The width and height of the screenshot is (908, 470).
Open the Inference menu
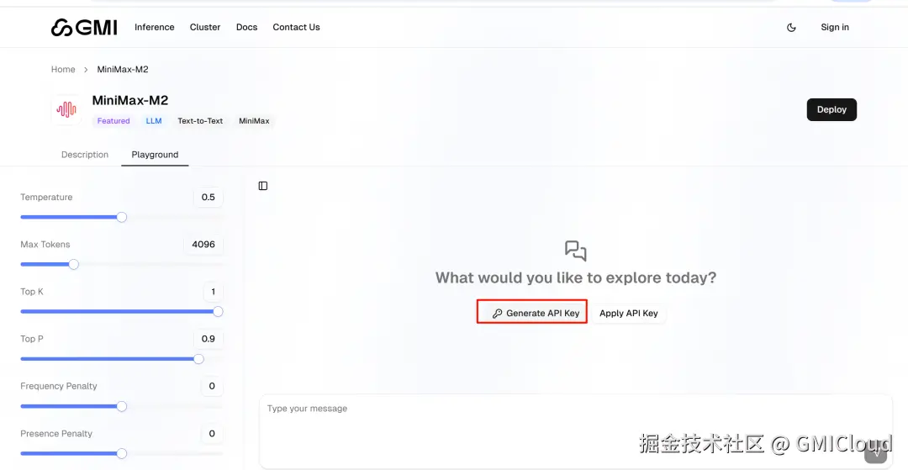click(155, 27)
